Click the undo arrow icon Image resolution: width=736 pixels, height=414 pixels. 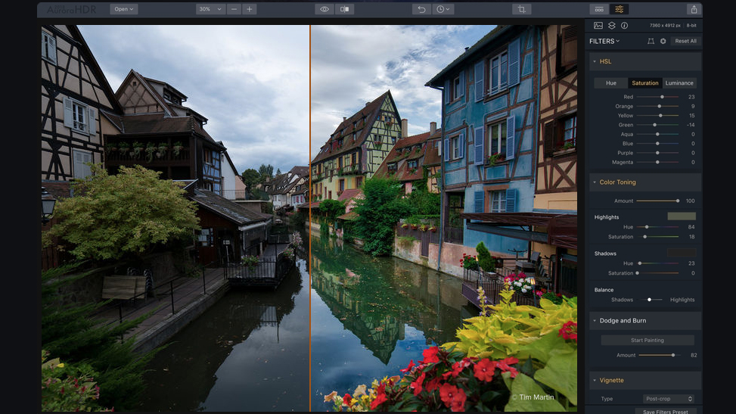pos(422,9)
